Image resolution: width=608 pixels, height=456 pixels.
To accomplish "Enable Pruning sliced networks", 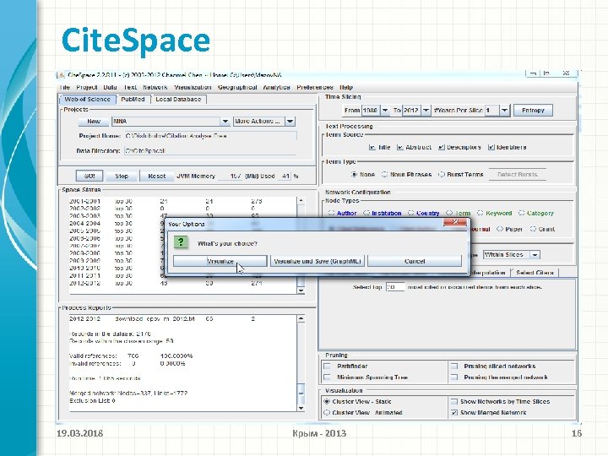I will coord(454,366).
